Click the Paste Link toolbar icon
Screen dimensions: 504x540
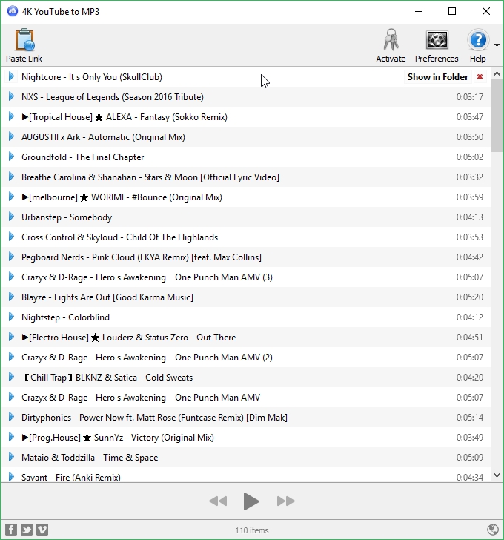tap(24, 40)
